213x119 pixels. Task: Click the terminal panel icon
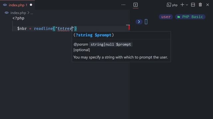pyautogui.click(x=135, y=5)
